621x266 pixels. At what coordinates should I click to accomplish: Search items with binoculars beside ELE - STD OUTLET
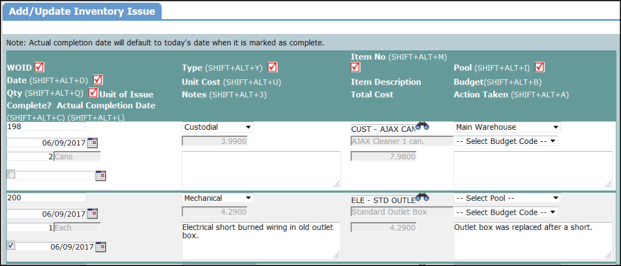click(422, 196)
